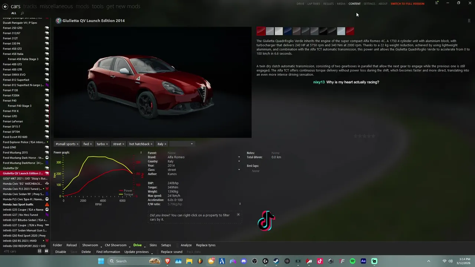Click Find information button
This screenshot has width=475, height=267.
click(x=108, y=252)
